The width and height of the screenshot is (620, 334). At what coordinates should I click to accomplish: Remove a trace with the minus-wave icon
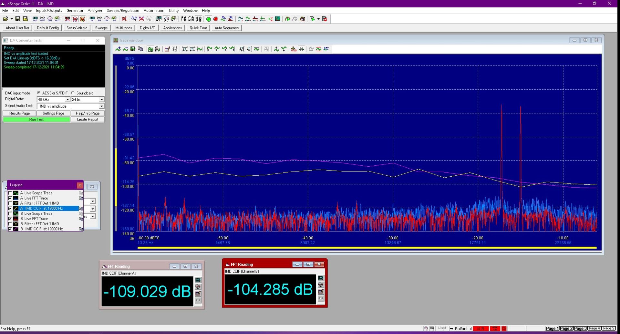point(125,49)
